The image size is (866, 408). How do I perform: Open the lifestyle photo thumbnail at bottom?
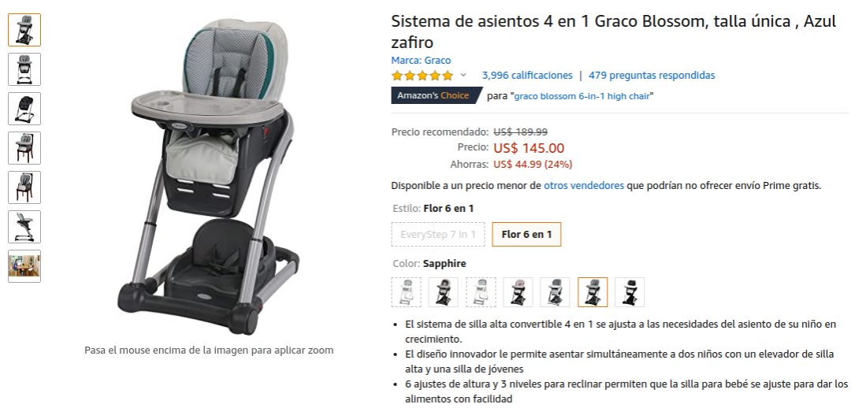24,266
